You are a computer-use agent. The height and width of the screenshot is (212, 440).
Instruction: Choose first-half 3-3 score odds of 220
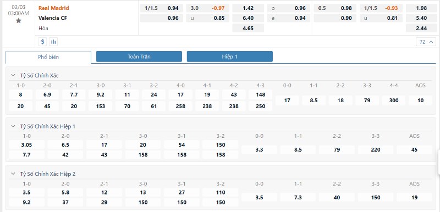376,149
